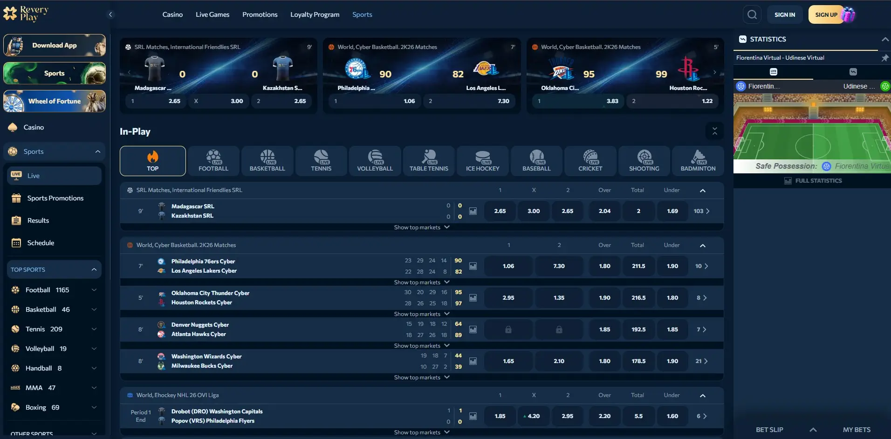The width and height of the screenshot is (891, 439).
Task: Expand the bet slip panel
Action: [813, 430]
